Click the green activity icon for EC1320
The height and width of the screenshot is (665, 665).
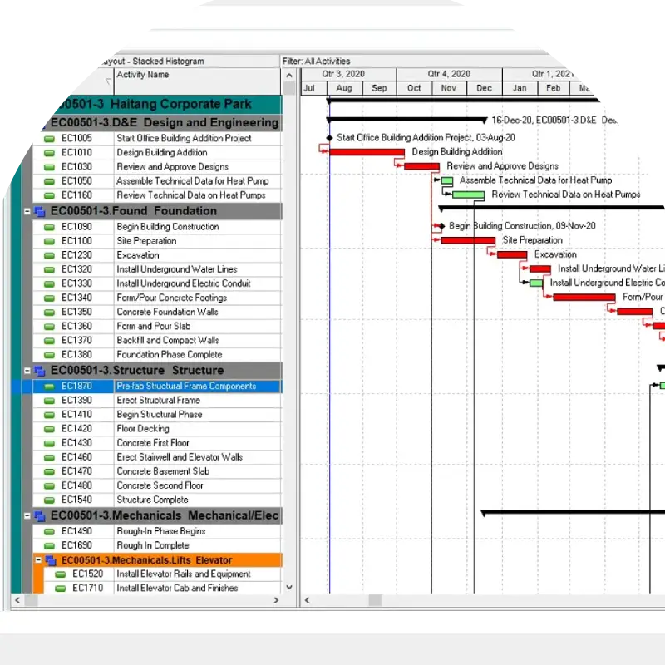pyautogui.click(x=49, y=269)
